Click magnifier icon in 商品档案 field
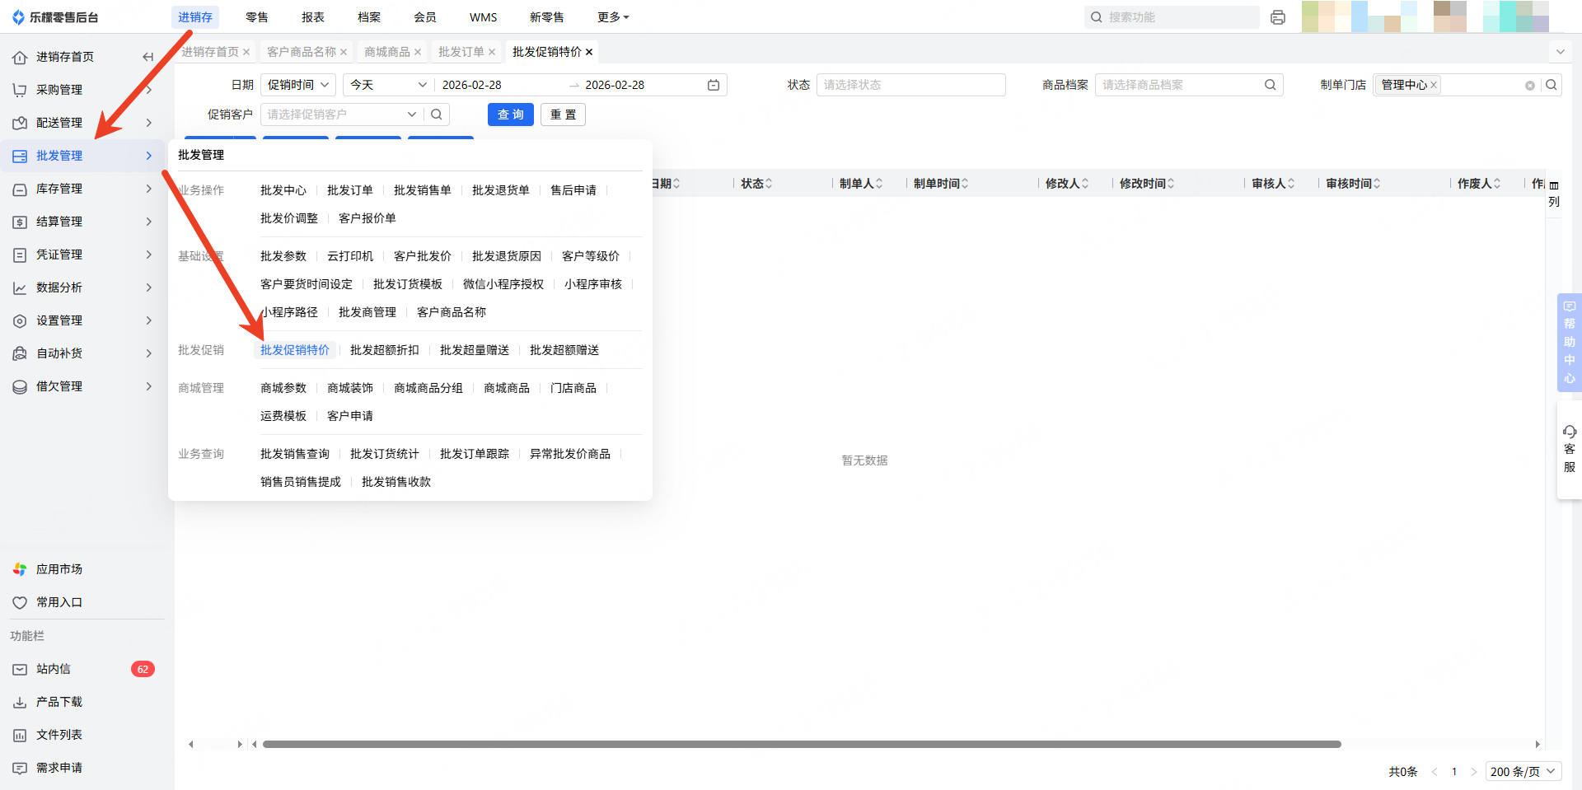The width and height of the screenshot is (1582, 790). click(1270, 85)
